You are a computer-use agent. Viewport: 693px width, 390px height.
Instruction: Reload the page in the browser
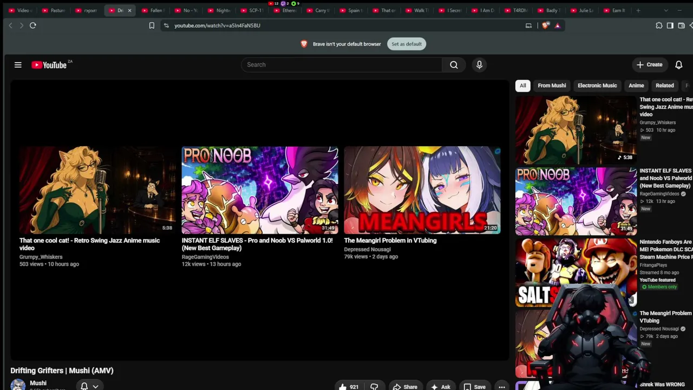point(33,25)
